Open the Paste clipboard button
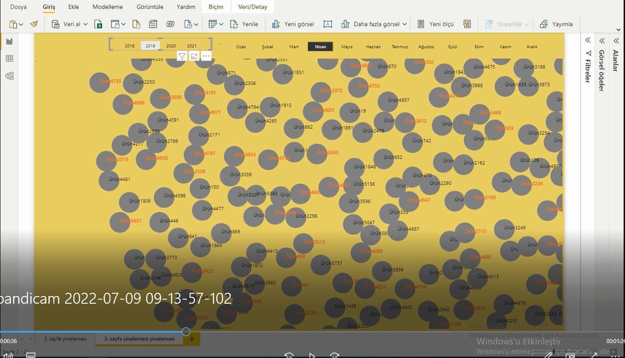 click(14, 24)
